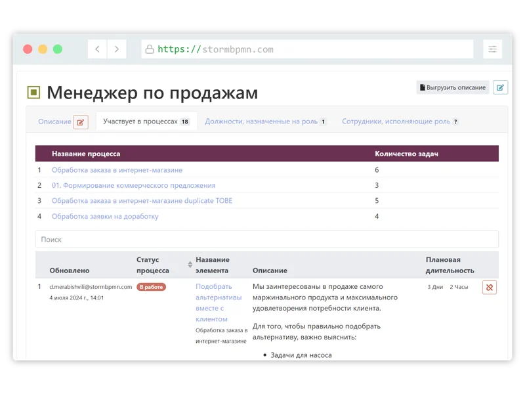
Task: Click the lock icon in the address bar
Action: pyautogui.click(x=148, y=48)
